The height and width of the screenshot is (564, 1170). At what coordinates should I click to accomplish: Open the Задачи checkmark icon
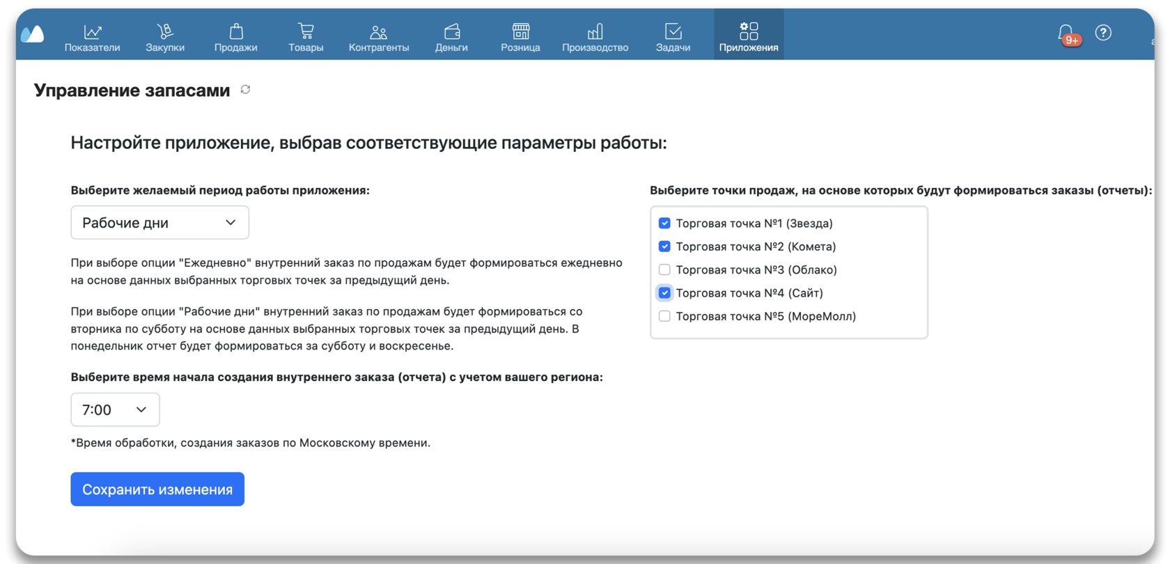673,31
